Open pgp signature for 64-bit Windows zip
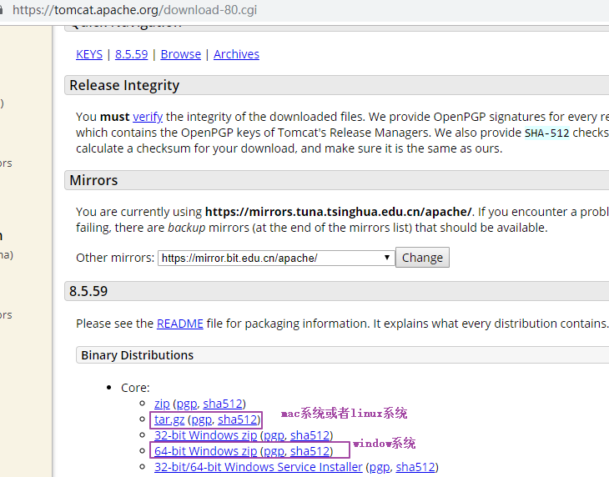Image resolution: width=609 pixels, height=477 pixels. tap(274, 452)
